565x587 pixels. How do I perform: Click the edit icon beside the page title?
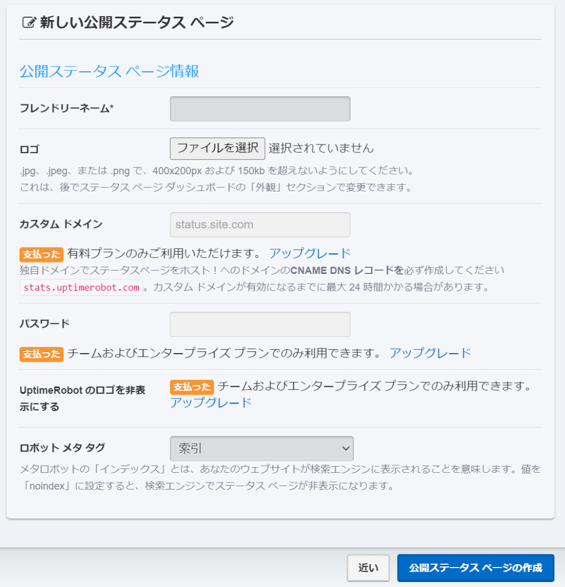(28, 23)
